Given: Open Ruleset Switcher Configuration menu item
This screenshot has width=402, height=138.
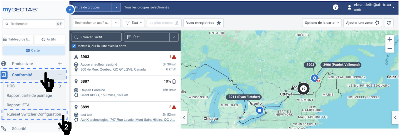Looking at the screenshot, I should click(x=34, y=114).
